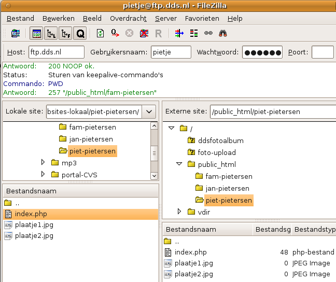Open the Help menu
This screenshot has height=282, width=336.
235,19
